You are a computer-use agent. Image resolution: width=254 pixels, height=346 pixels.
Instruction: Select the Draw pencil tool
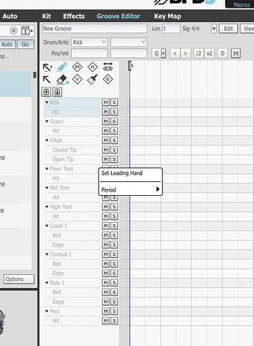62,67
